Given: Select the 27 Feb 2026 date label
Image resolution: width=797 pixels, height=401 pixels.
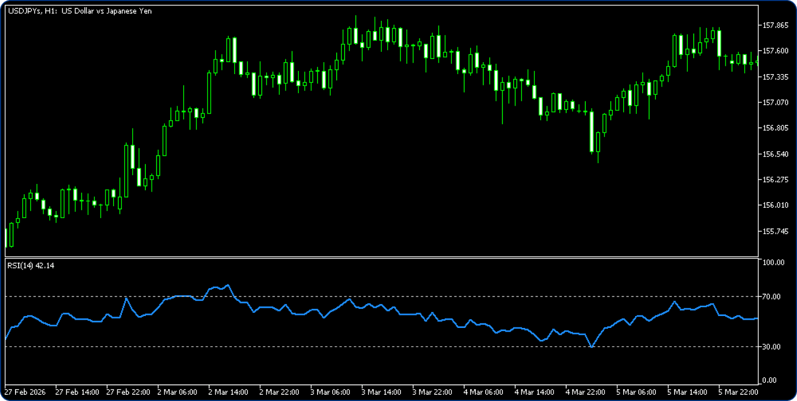Looking at the screenshot, I should pos(24,392).
